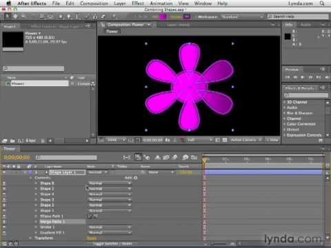This screenshot has height=248, width=331.
Task: Click the Search Help field
Action: pyautogui.click(x=298, y=17)
